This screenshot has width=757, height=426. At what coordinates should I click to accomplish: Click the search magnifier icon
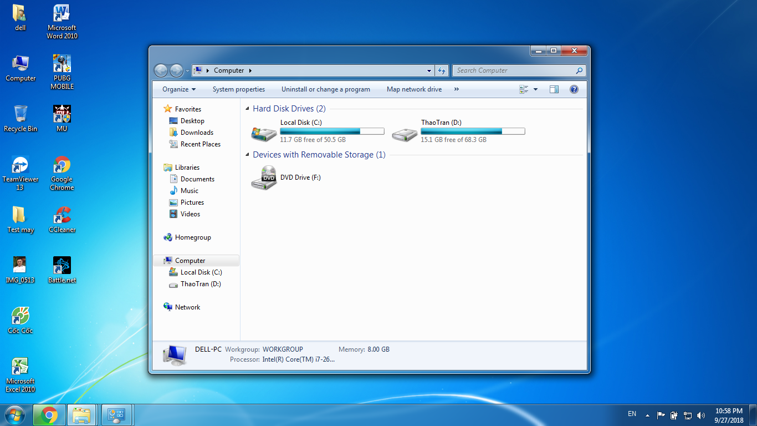click(x=579, y=70)
